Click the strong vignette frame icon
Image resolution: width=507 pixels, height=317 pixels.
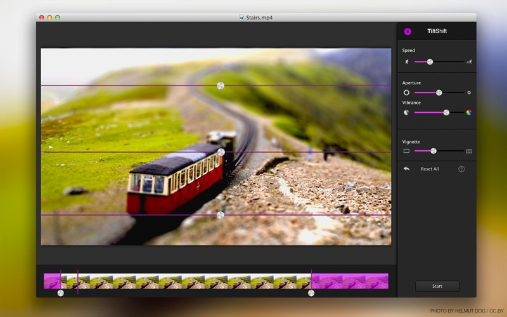click(469, 151)
